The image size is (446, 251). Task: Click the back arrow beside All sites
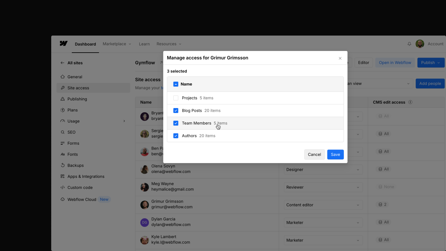pos(62,63)
